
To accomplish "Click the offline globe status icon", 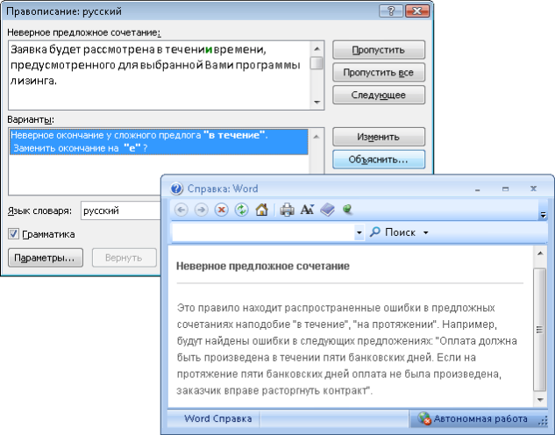I will (423, 418).
